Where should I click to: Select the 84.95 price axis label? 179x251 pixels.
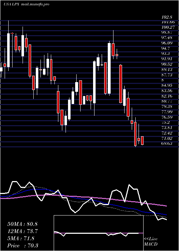pos(167,85)
